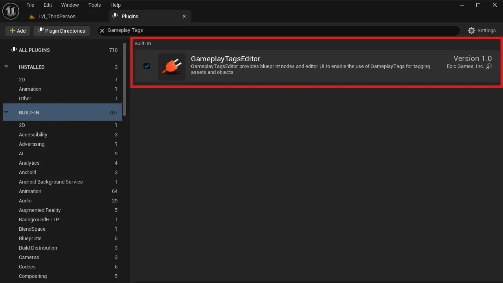Select the Other subcategory
Viewport: 503px width, 283px height.
point(62,98)
